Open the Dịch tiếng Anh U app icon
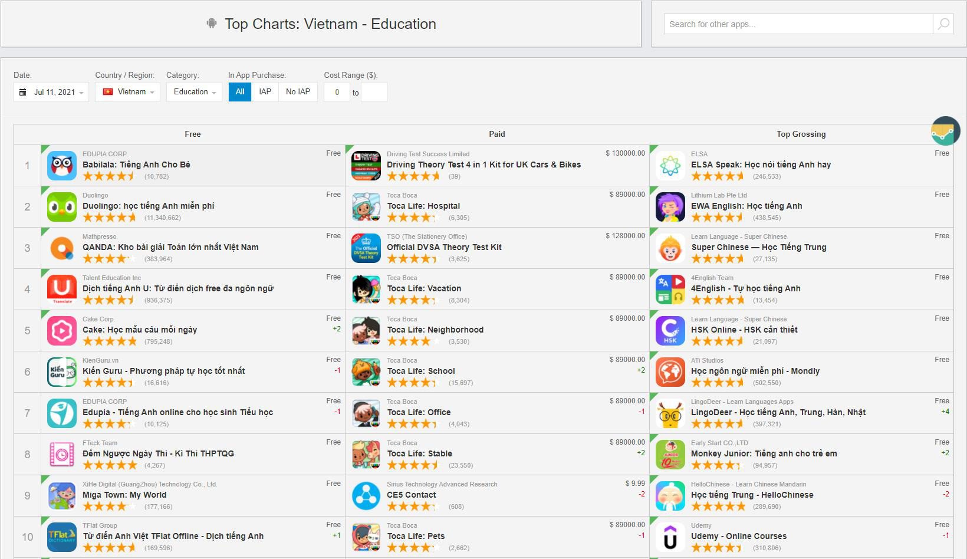This screenshot has height=559, width=967. coord(62,290)
